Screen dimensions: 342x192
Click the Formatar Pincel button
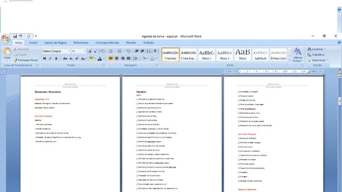(x=26, y=60)
